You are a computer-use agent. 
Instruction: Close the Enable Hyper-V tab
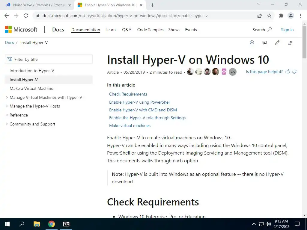click(141, 5)
